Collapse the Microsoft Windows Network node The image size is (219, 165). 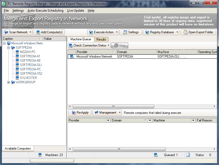click(x=4, y=43)
